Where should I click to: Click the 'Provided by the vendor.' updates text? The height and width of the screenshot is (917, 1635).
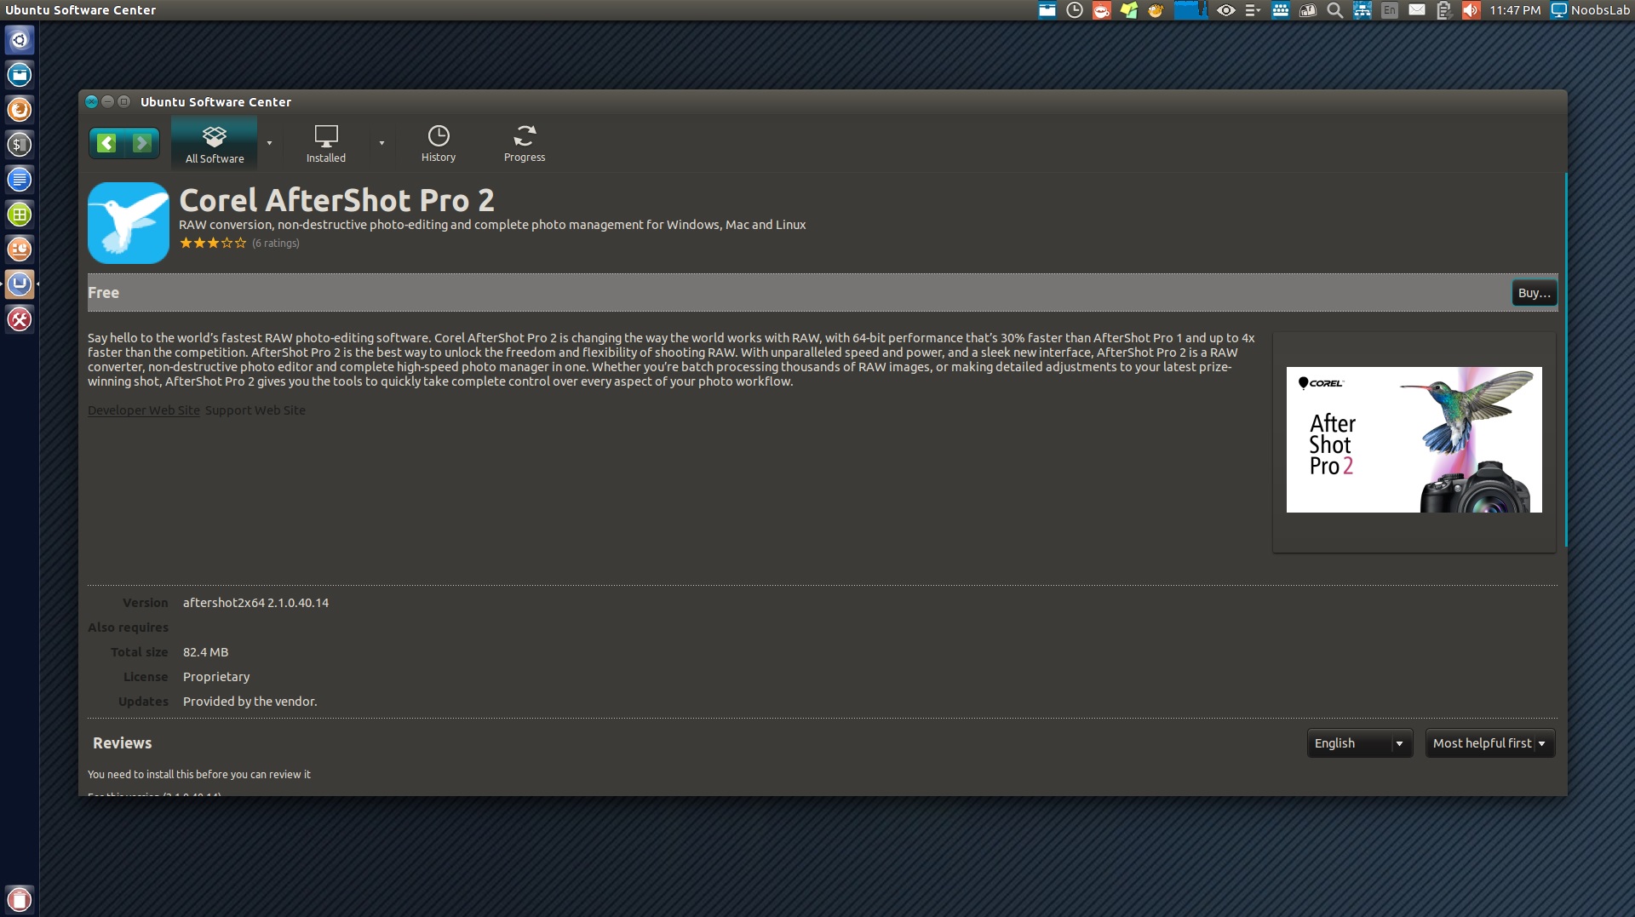250,702
